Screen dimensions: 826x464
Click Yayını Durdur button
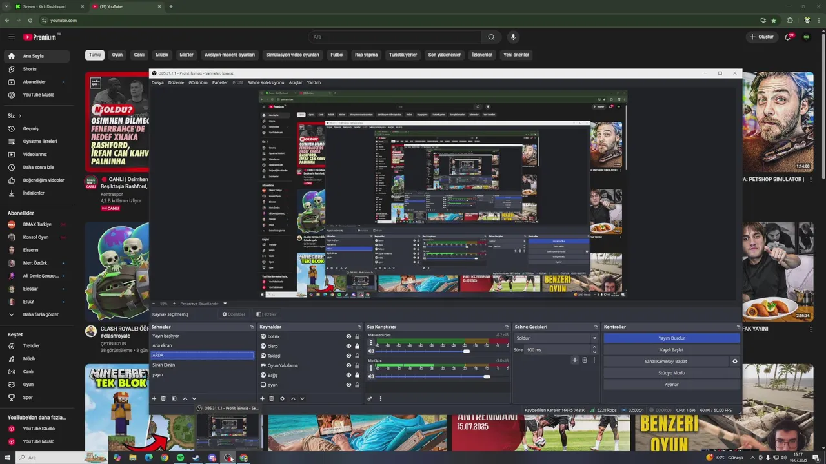(x=672, y=338)
